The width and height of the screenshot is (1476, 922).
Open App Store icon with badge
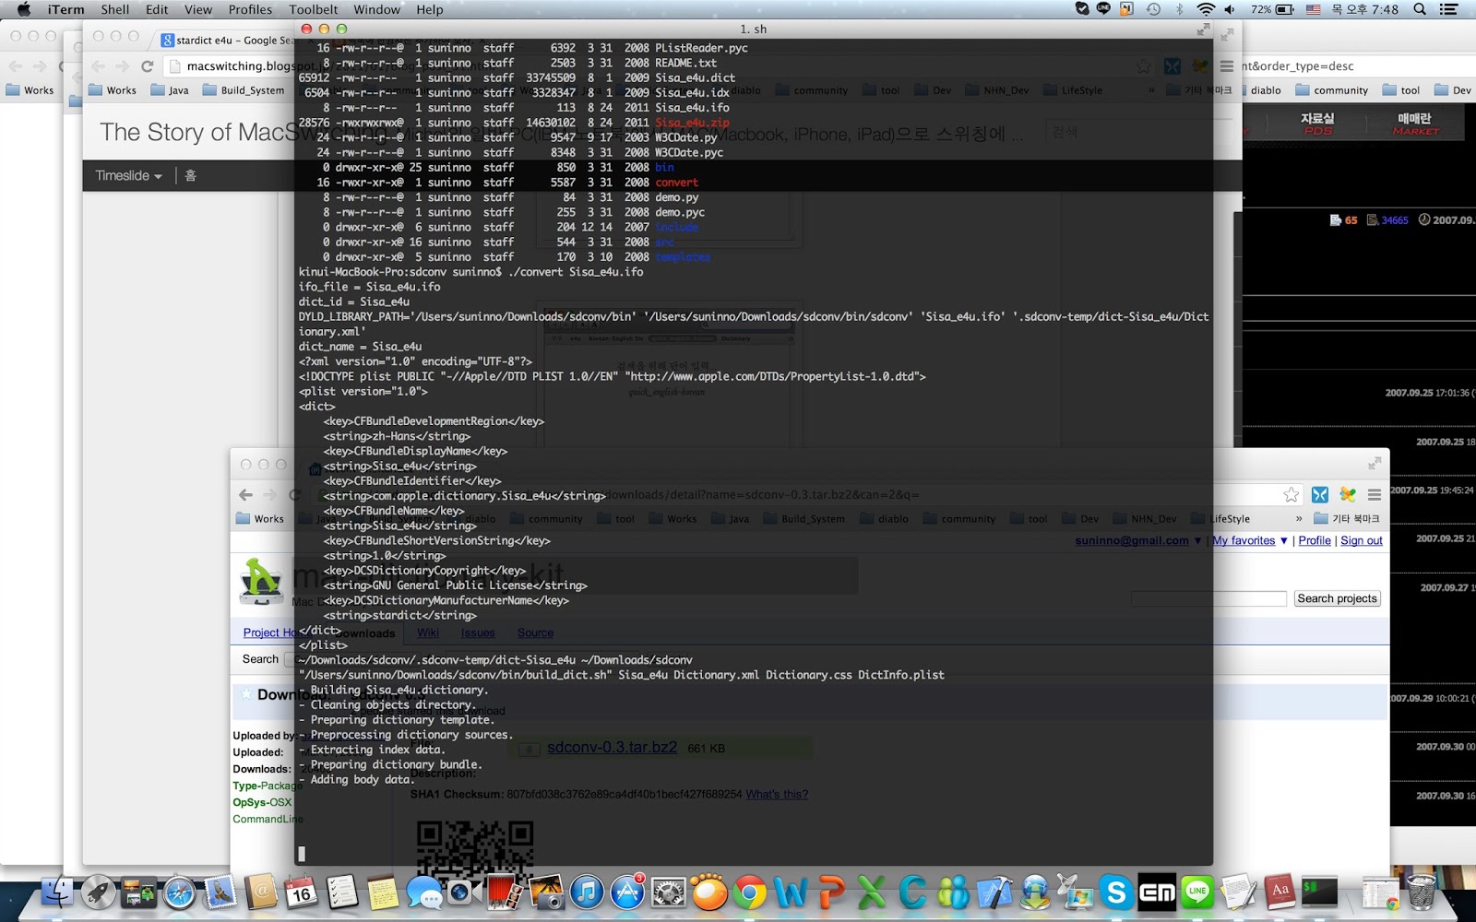pos(627,892)
